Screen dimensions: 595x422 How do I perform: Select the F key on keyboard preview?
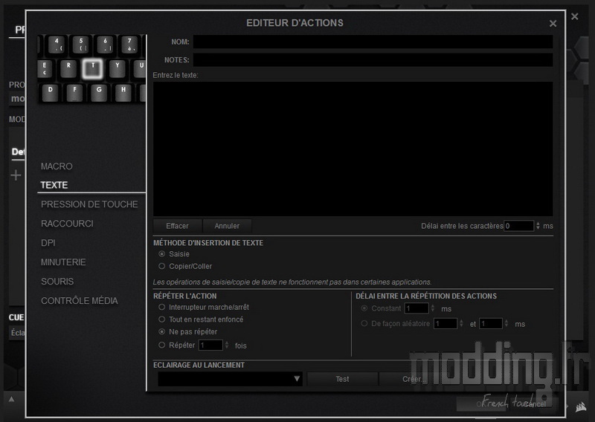[74, 94]
